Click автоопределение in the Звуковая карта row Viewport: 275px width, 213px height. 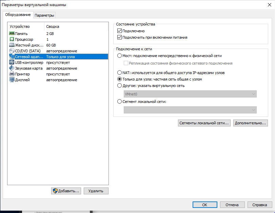coord(62,68)
